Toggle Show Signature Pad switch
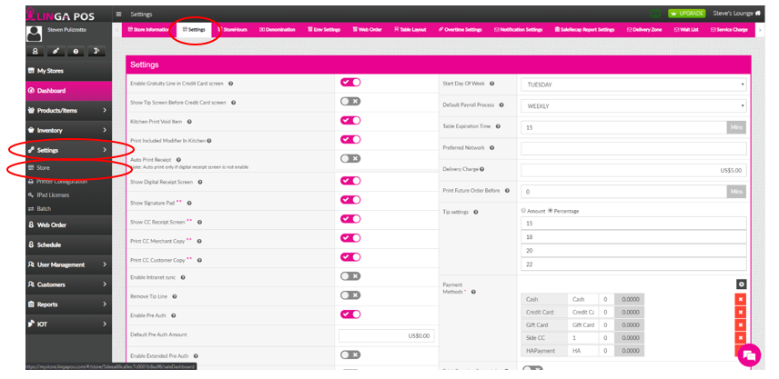This screenshot has width=779, height=379. tap(350, 199)
